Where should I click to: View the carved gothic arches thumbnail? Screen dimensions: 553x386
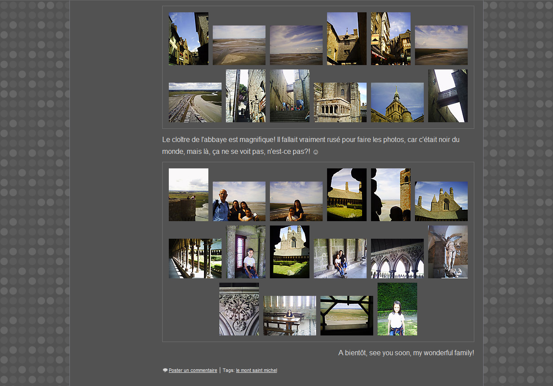397,259
